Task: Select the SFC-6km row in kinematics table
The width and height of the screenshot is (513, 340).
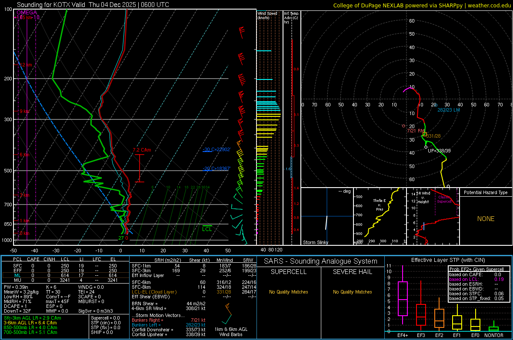Action: tap(194, 282)
